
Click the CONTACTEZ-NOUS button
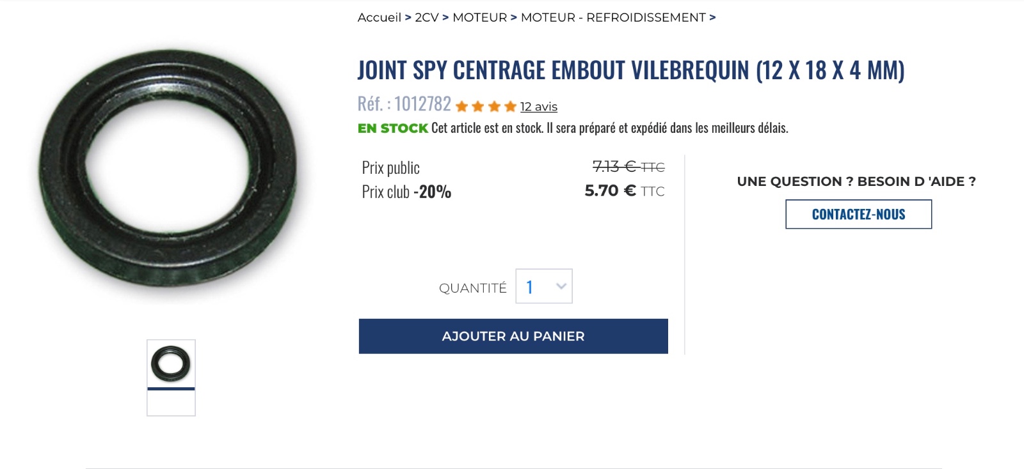858,215
